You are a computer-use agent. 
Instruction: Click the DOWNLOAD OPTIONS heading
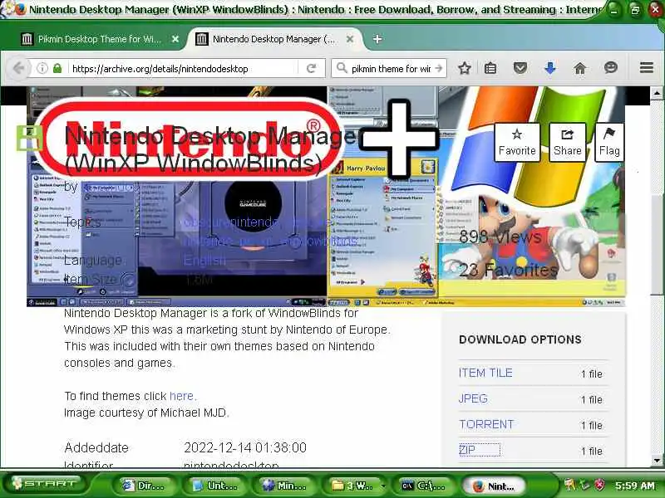coord(520,339)
